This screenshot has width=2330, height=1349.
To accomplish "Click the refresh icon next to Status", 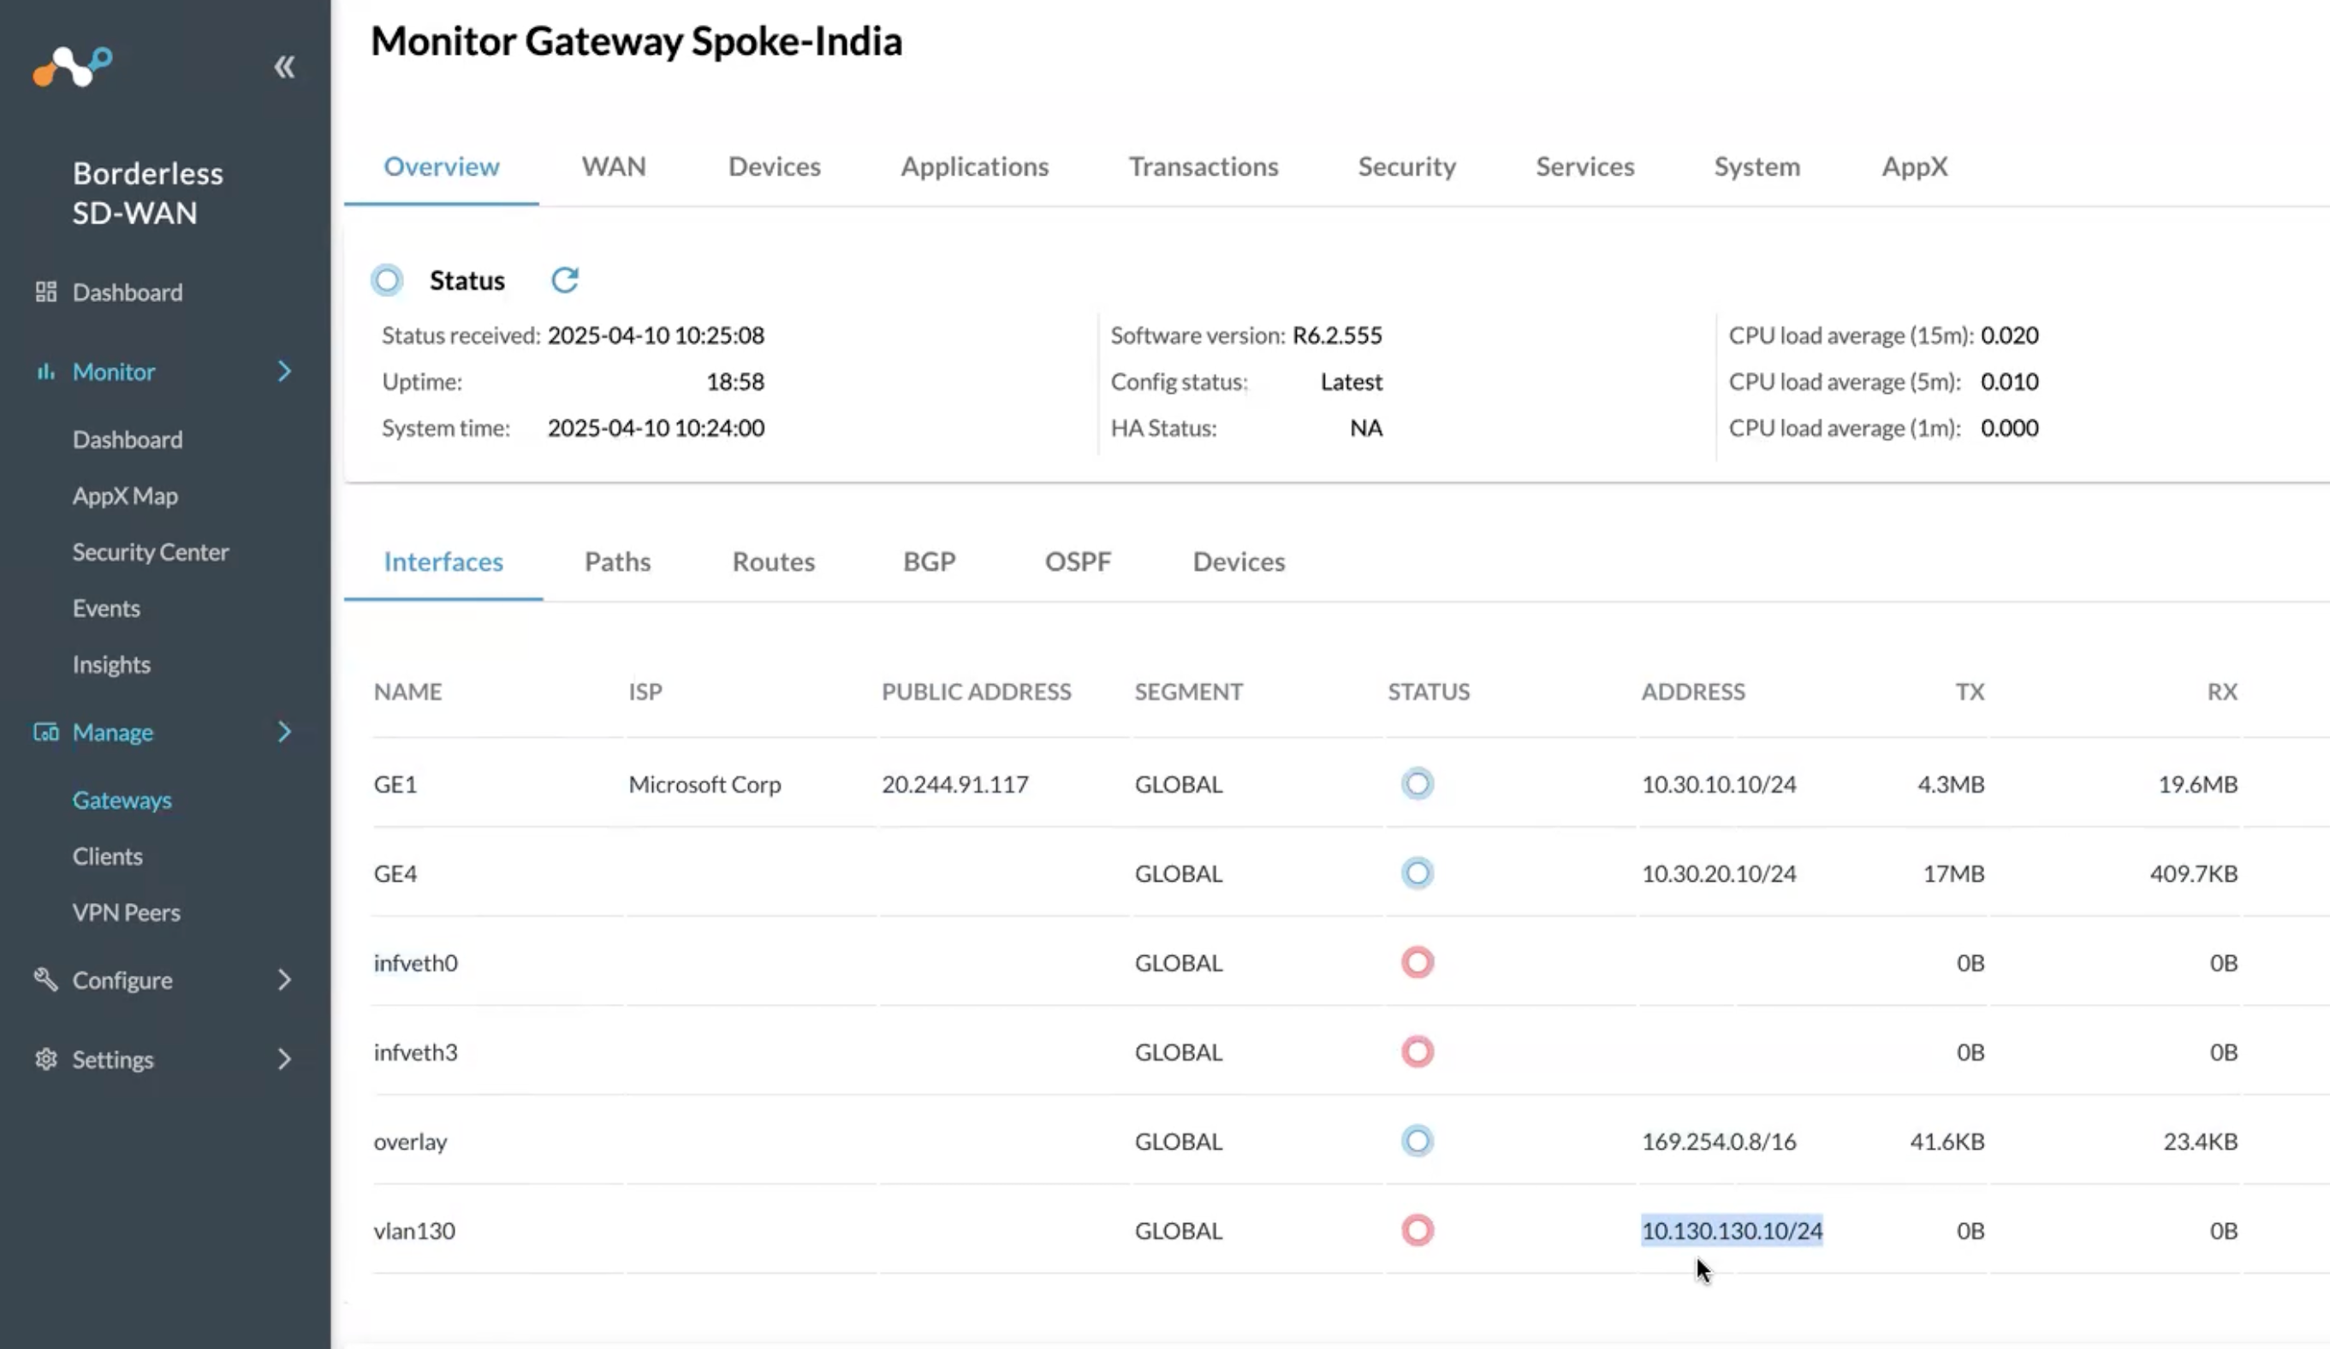I will coord(565,279).
